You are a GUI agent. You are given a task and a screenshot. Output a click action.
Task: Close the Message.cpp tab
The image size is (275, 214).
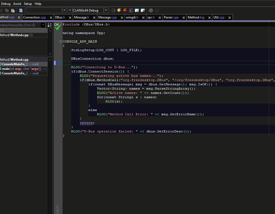122,17
